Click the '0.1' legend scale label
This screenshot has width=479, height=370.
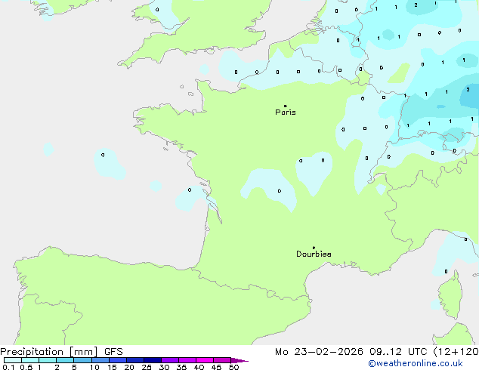pos(8,367)
